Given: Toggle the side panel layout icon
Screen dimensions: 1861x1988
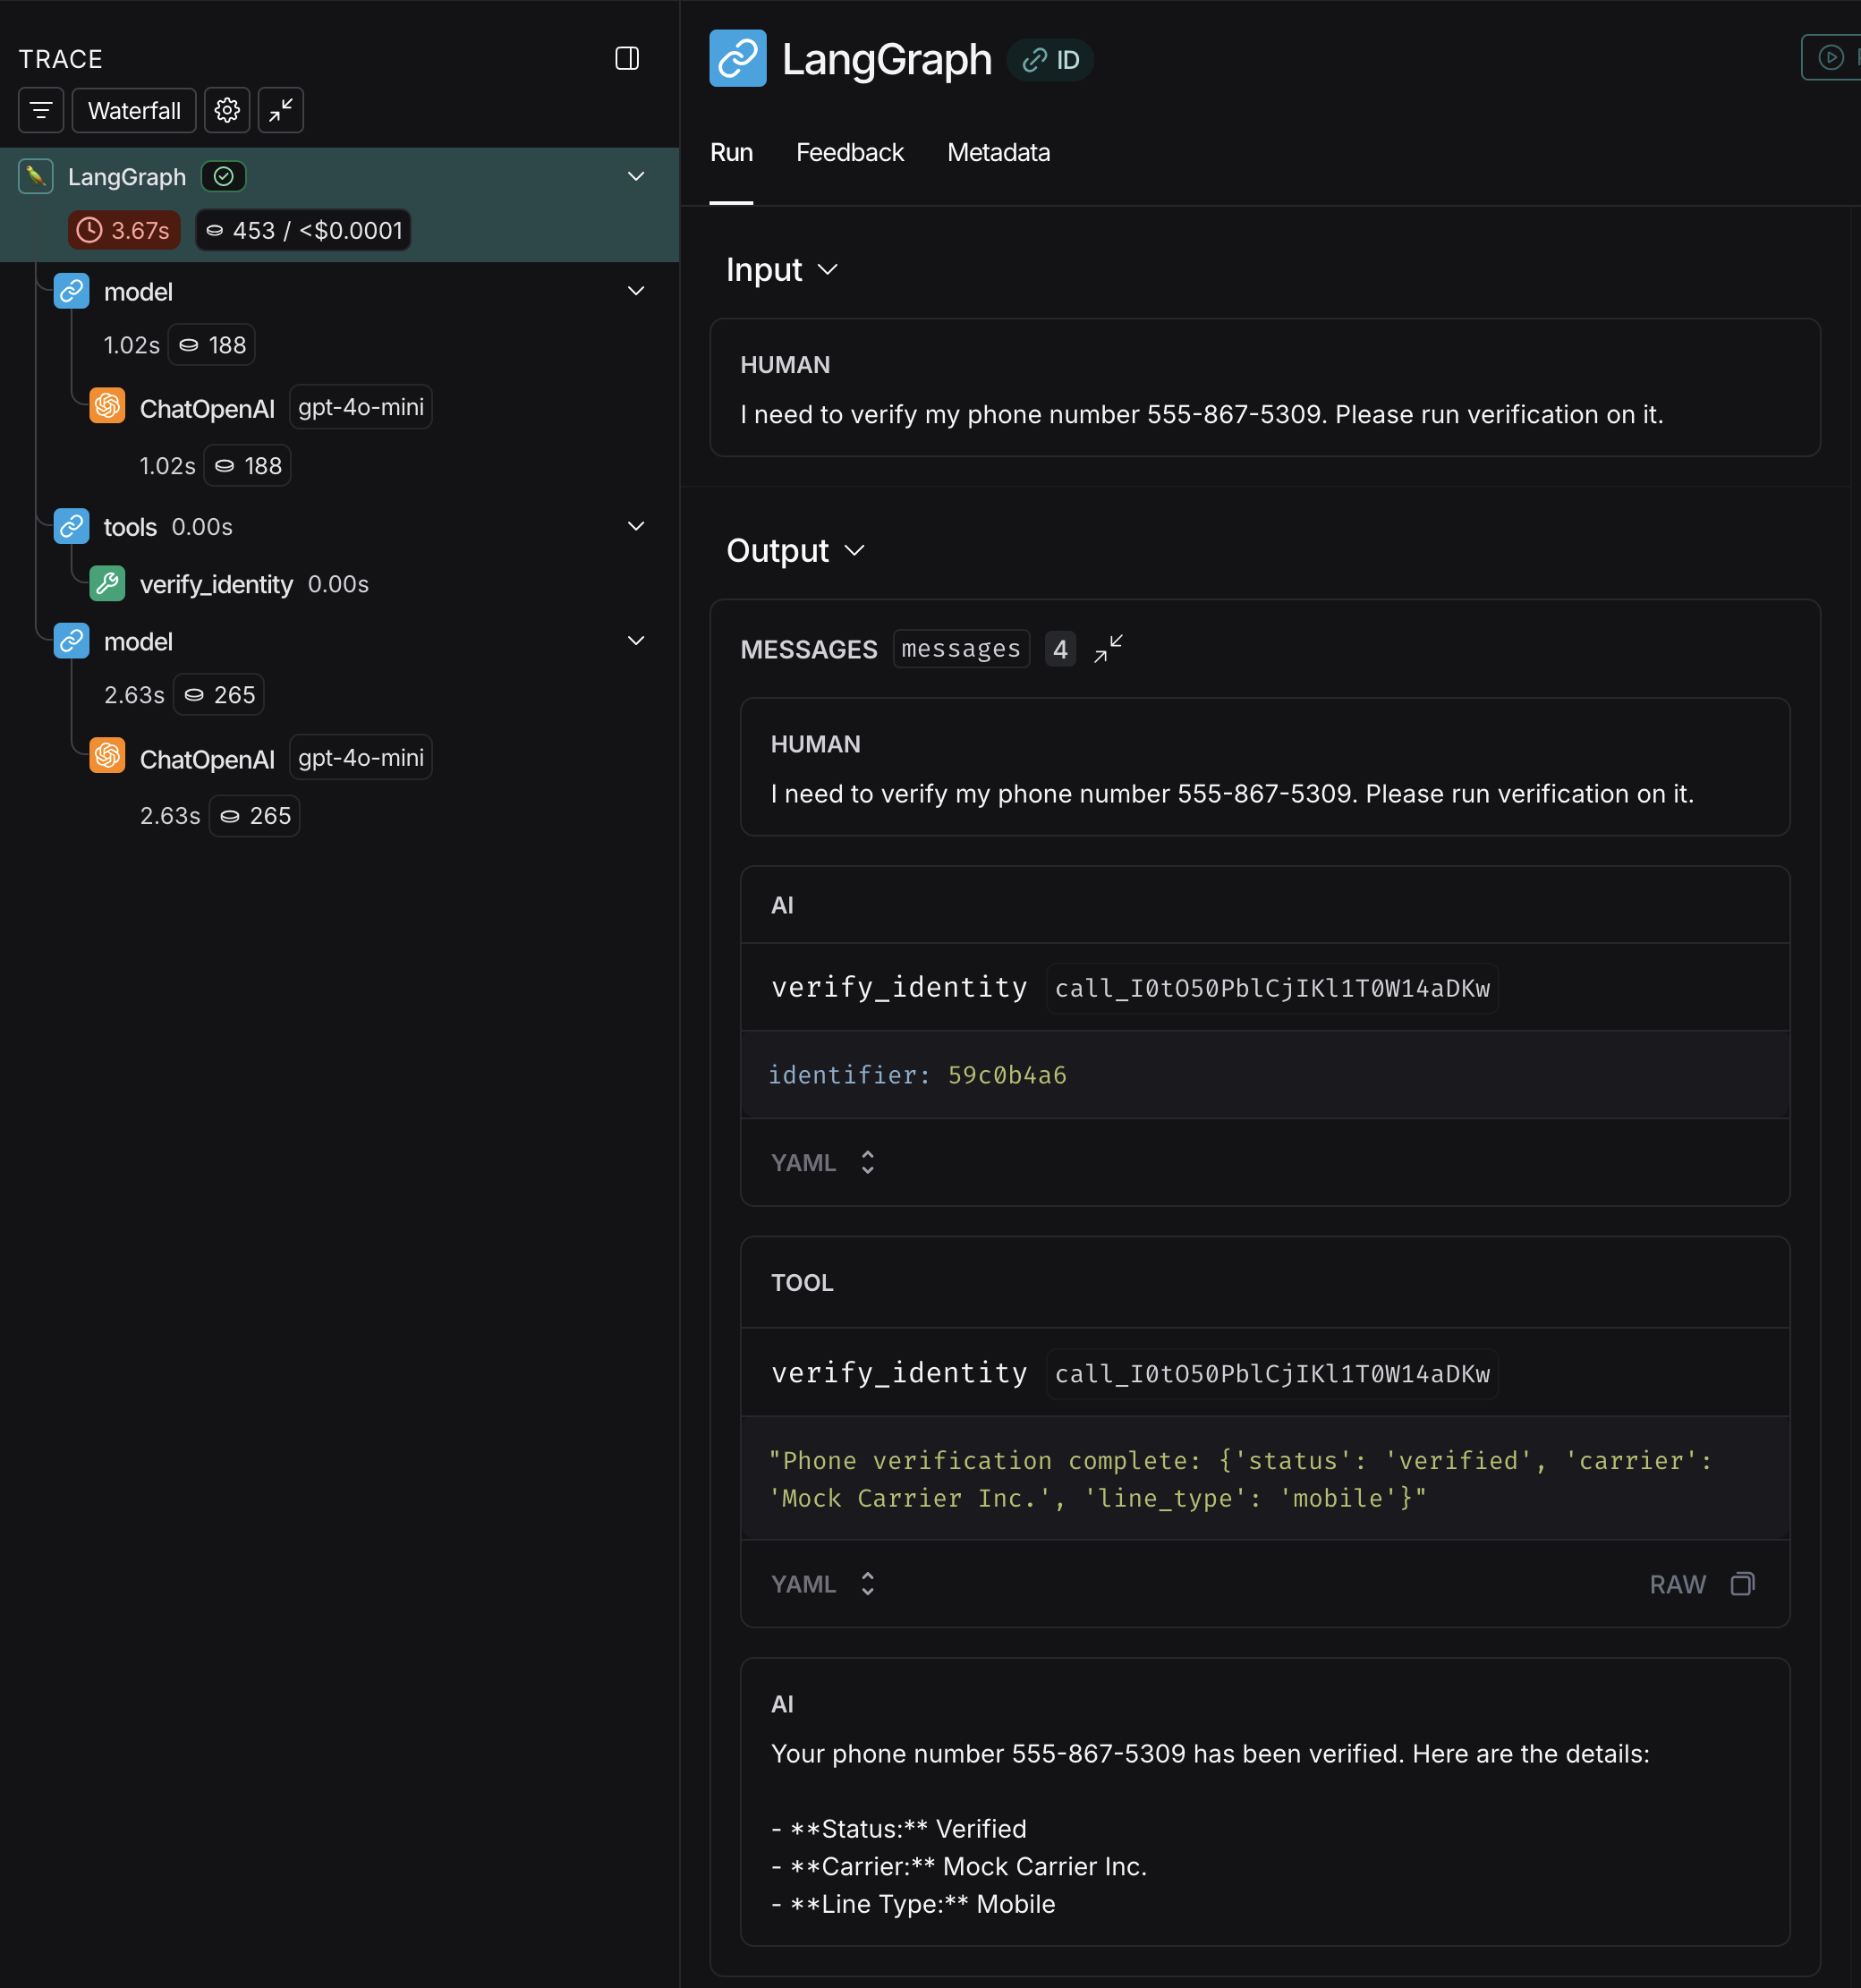Looking at the screenshot, I should [627, 59].
